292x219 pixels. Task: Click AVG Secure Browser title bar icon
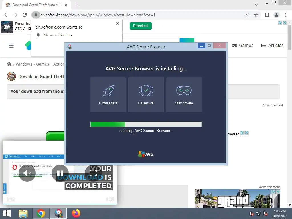(70, 47)
